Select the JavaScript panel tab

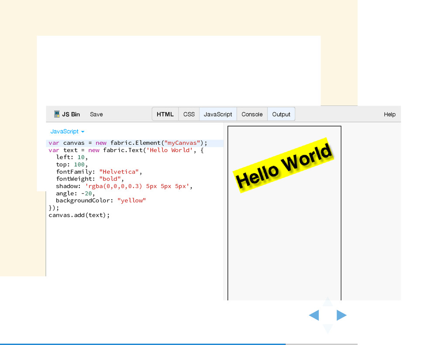pyautogui.click(x=218, y=114)
